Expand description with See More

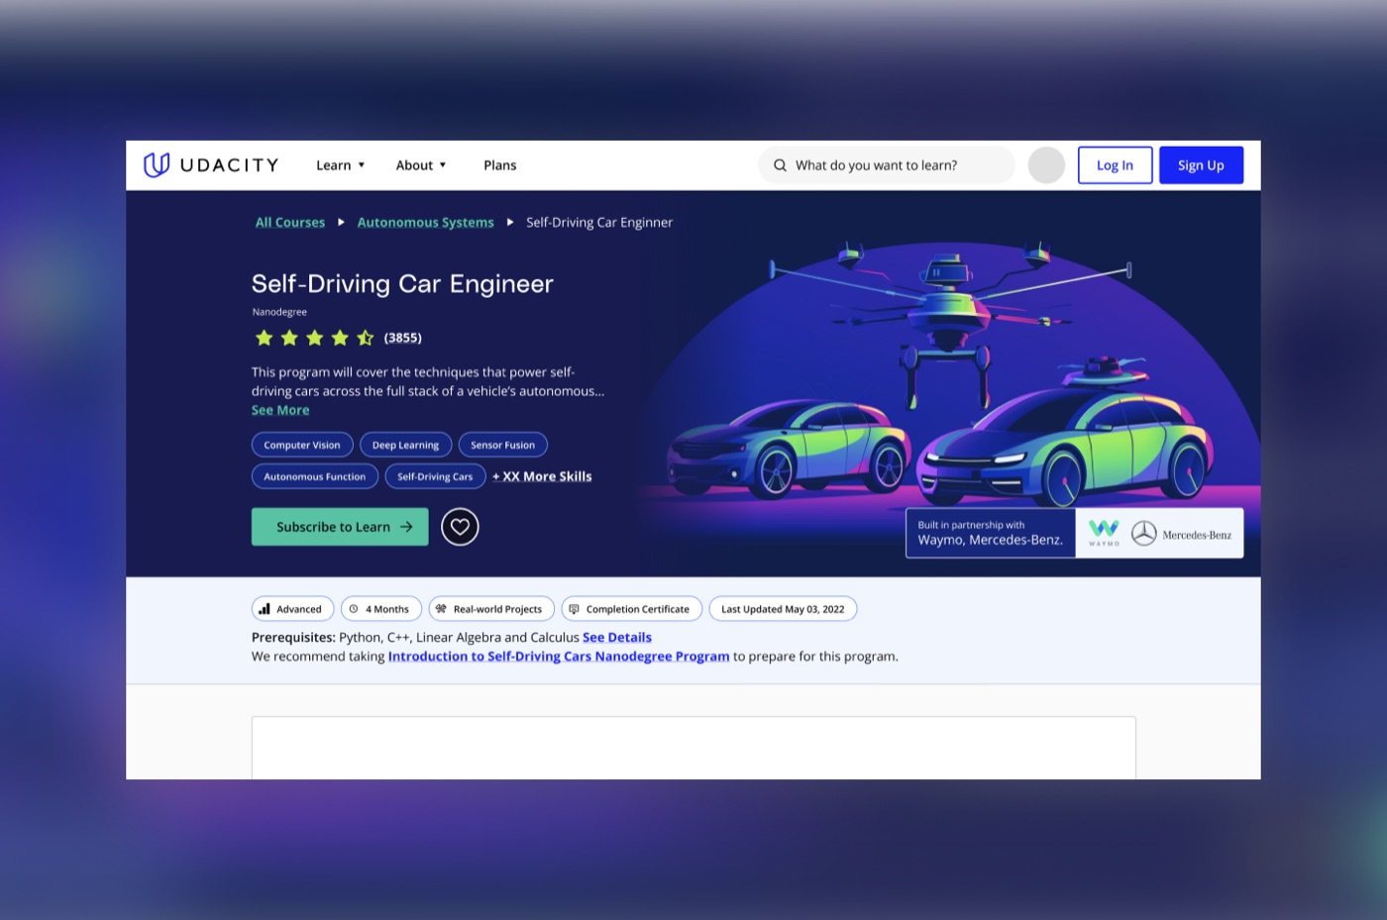(280, 410)
